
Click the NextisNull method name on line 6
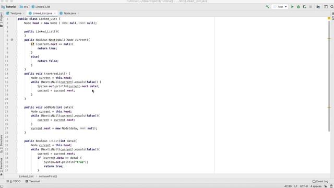(57, 40)
